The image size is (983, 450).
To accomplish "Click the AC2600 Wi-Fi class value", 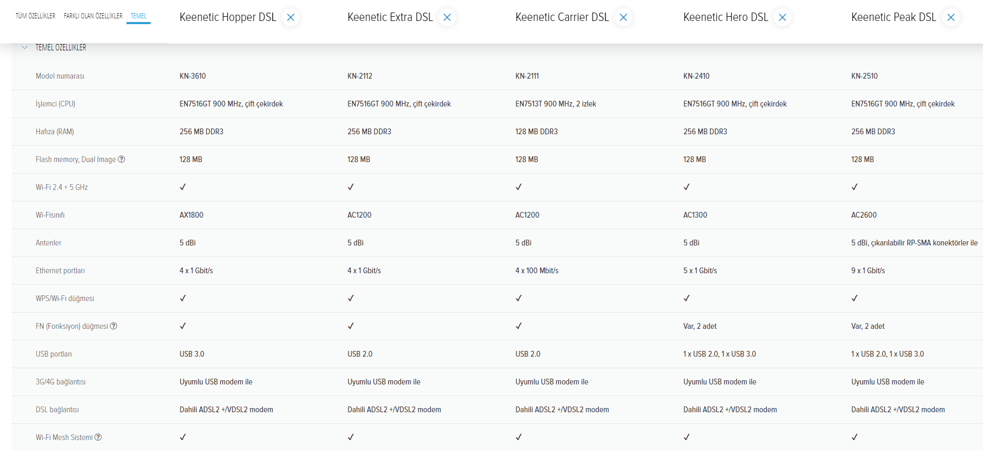I will click(x=864, y=215).
